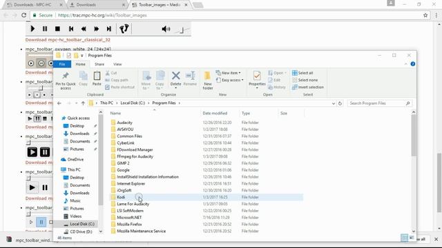Click Select none in ribbon
Screen dimensions: 442x248
(x=305, y=80)
